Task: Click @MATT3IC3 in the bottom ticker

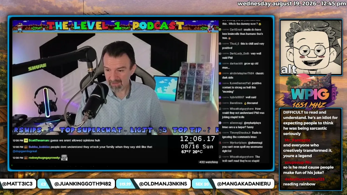Action: (x=17, y=184)
